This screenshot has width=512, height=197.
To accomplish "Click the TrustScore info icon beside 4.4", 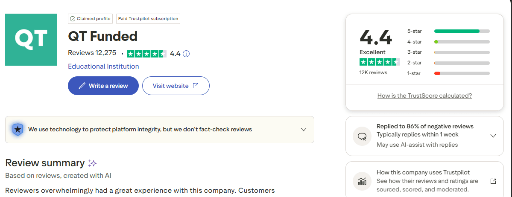I will [x=186, y=54].
